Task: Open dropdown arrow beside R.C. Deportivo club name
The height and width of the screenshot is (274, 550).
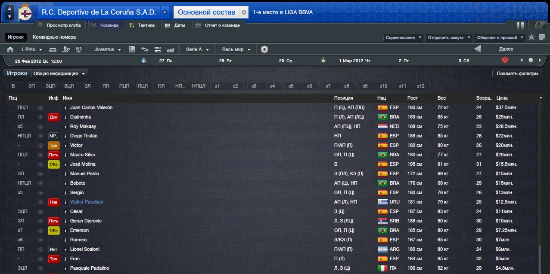Action: coord(165,12)
